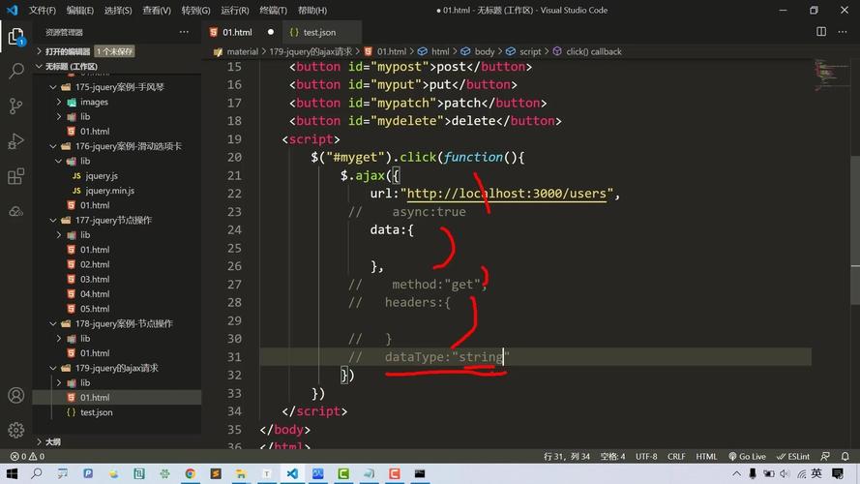860x484 pixels.
Task: Click the errors and warnings indicator
Action: pyautogui.click(x=27, y=456)
